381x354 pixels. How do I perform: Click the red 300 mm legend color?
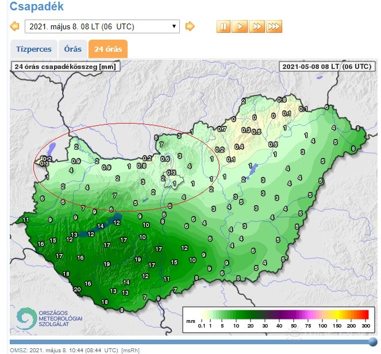364,314
